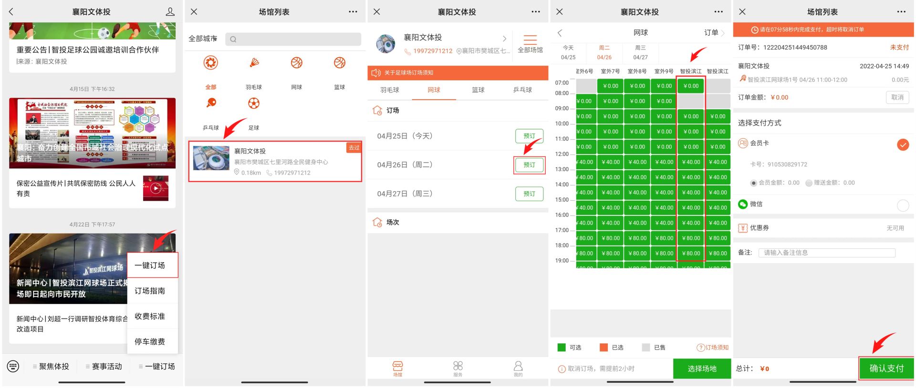
Task: Choose the table tennis paddle icon
Action: [x=211, y=103]
